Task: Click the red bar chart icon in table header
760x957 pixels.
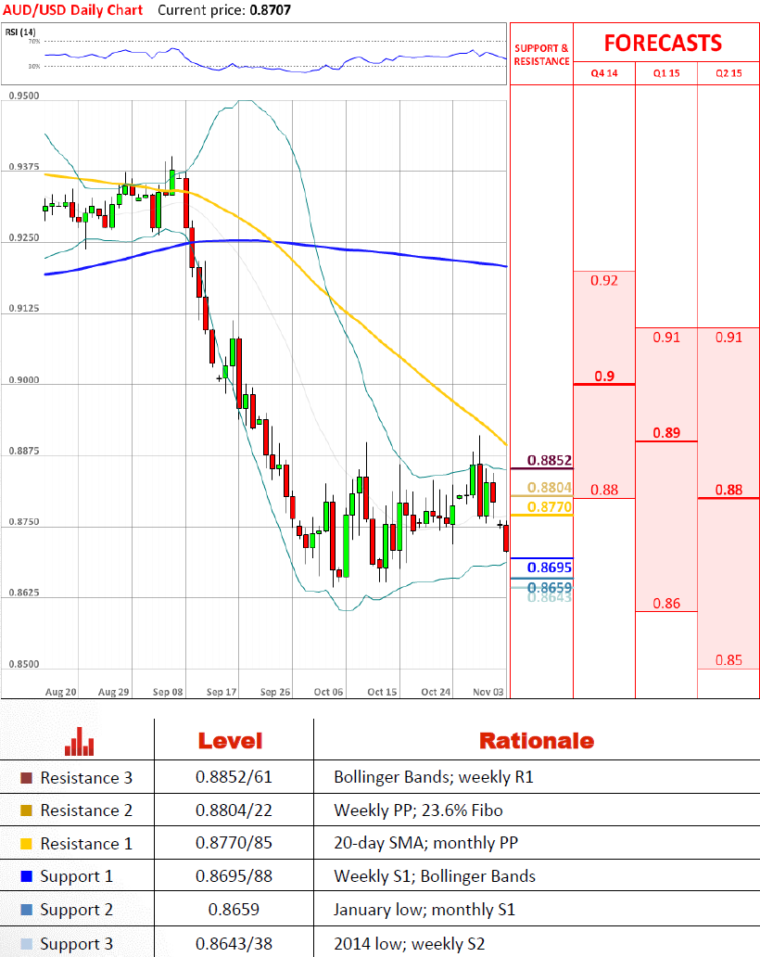Action: click(x=80, y=741)
